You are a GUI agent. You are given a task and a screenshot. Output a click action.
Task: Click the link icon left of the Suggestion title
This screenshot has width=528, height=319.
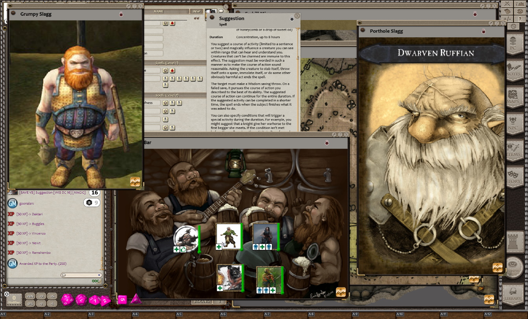[212, 18]
